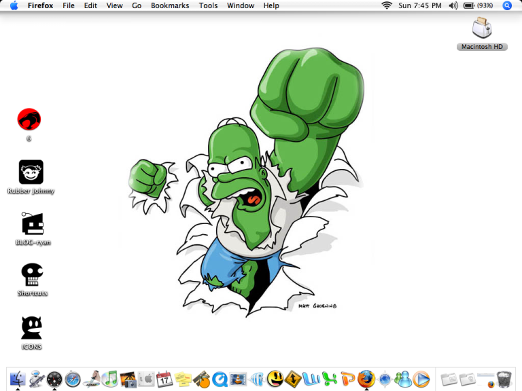The image size is (522, 391).
Task: Select the BLOG-ryan desktop icon
Action: pyautogui.click(x=33, y=223)
